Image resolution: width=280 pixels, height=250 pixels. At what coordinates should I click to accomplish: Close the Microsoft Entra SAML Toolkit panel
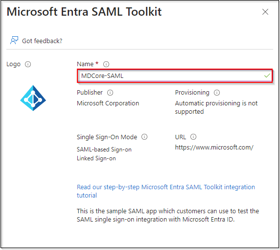pos(265,12)
